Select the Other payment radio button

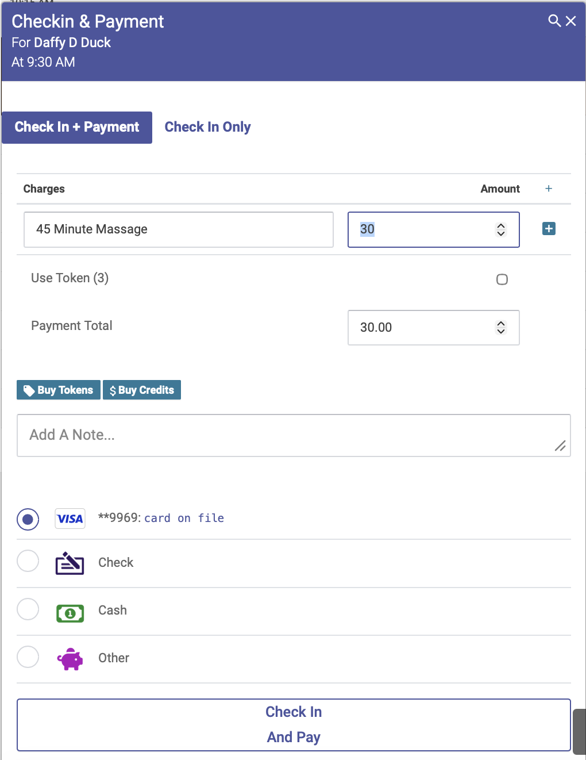[x=28, y=657]
